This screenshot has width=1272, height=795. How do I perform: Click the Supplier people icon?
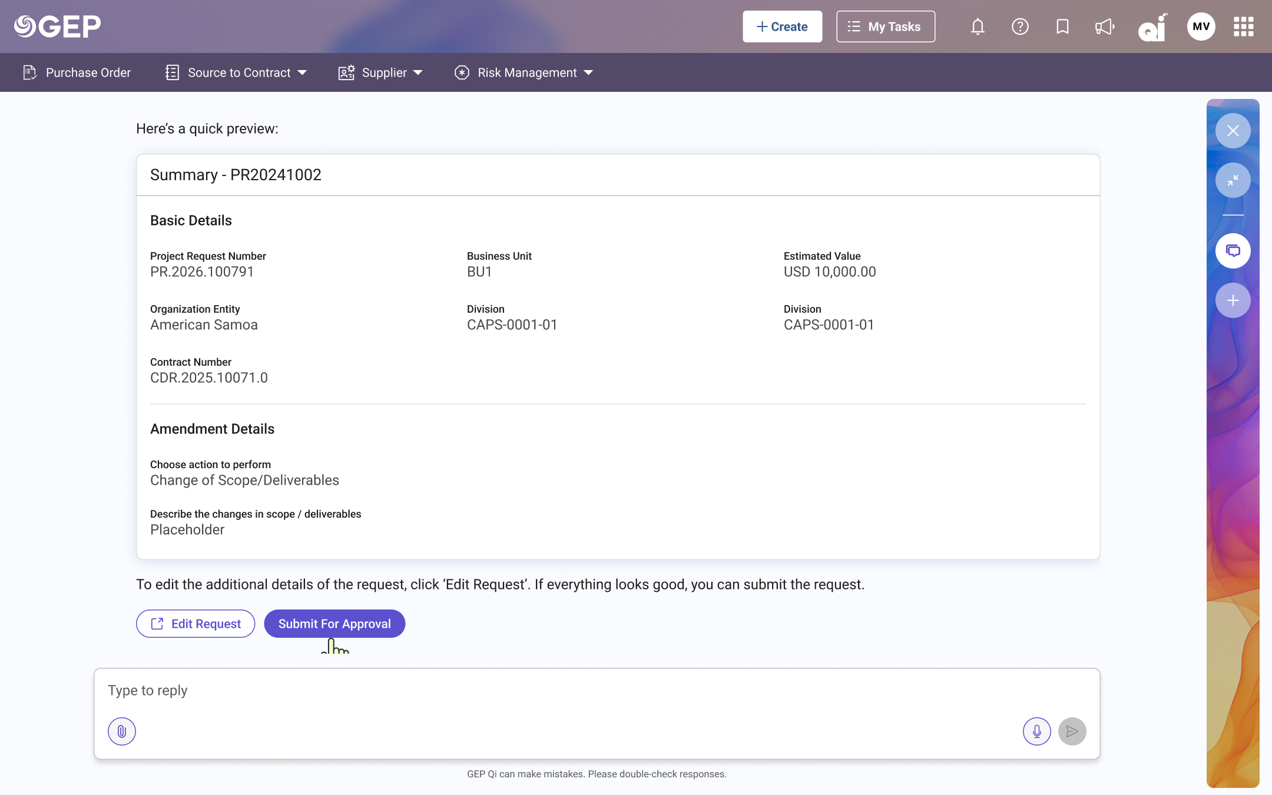point(346,72)
